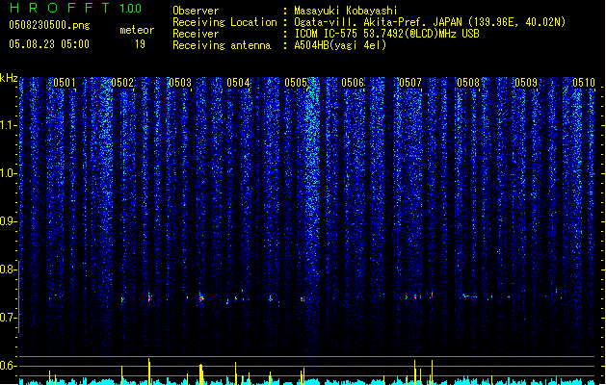Click the ICOM IC-575 receiver description
The image size is (606, 385).
386,34
